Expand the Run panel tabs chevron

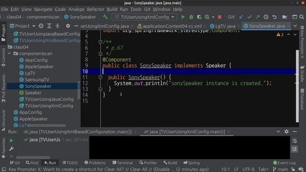(278, 132)
